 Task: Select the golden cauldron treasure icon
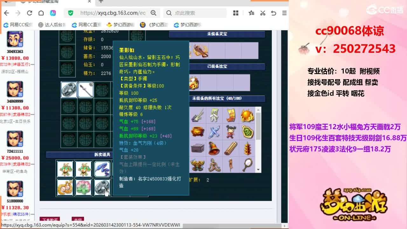click(197, 132)
